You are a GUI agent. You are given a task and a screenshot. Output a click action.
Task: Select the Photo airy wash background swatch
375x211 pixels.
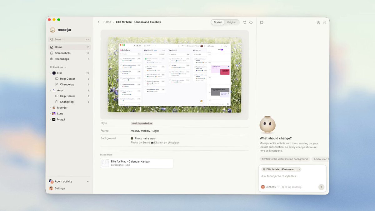tap(132, 138)
